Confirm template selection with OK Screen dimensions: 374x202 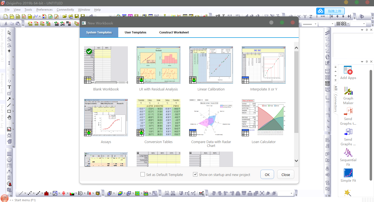(x=267, y=174)
